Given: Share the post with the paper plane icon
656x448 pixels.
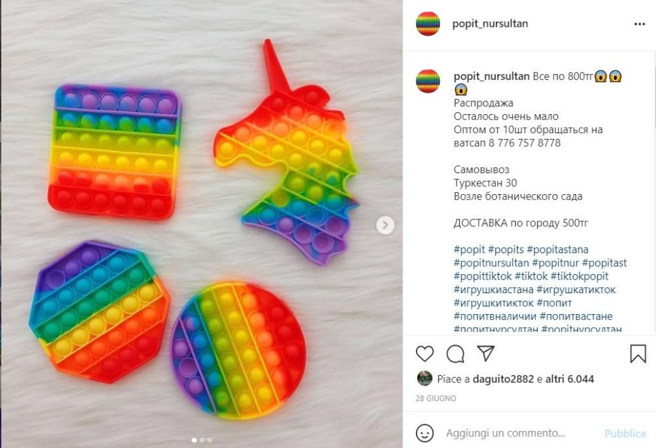Looking at the screenshot, I should (x=485, y=354).
